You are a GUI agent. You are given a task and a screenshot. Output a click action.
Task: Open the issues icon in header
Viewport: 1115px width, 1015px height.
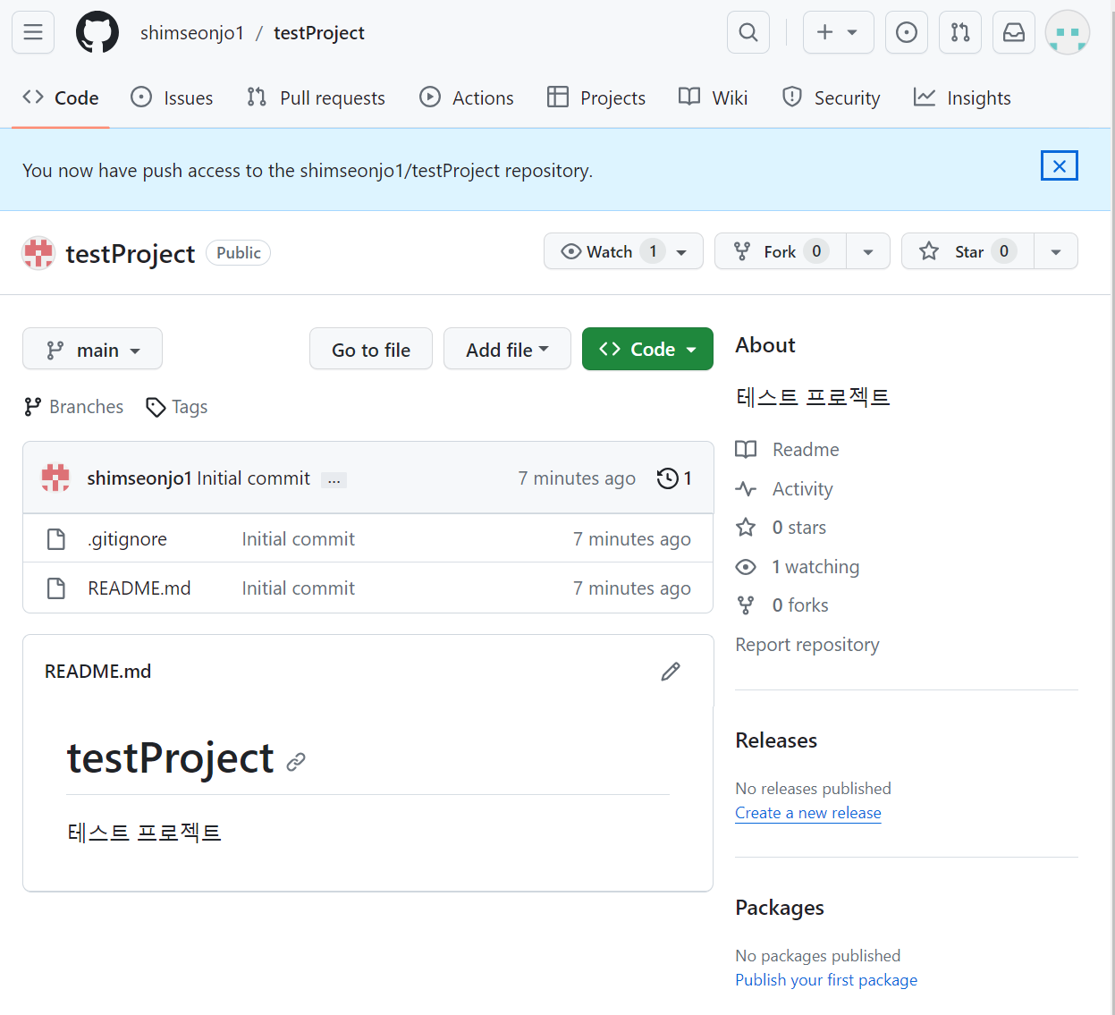[906, 33]
